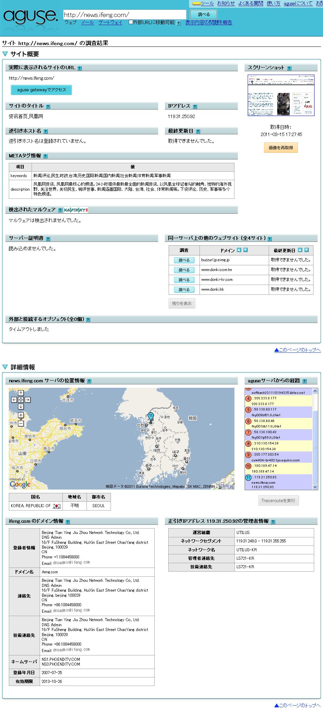Screen dimensions: 323x708
Task: Open help icon beside METAタグ情報
Action: (x=45, y=156)
